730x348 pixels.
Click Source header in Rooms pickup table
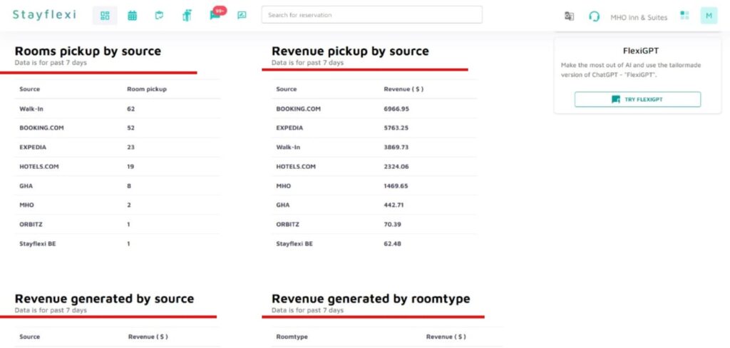[x=29, y=89]
